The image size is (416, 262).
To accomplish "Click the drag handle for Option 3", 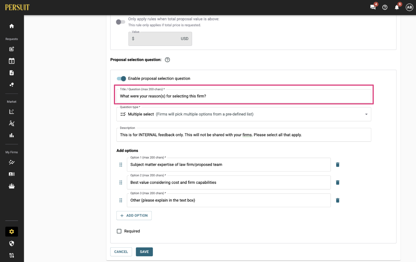I will (x=121, y=200).
